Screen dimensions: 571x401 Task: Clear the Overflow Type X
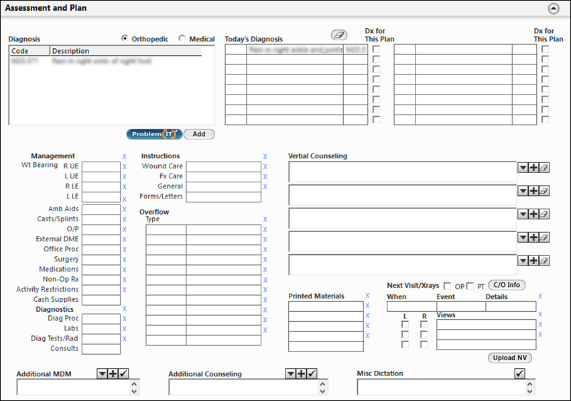[265, 220]
